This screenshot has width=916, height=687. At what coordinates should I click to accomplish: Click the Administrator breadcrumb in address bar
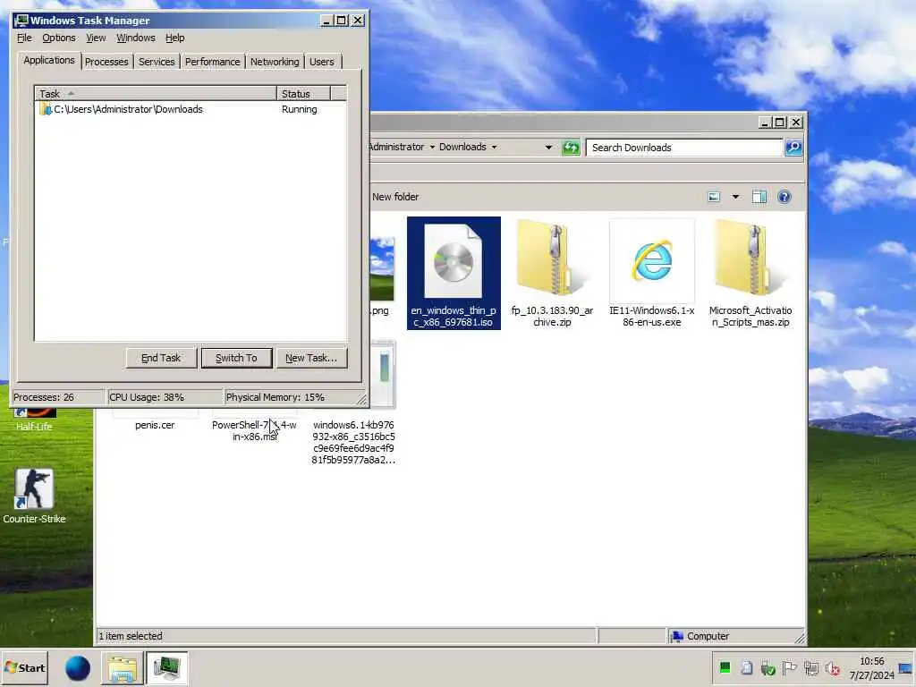tap(396, 148)
